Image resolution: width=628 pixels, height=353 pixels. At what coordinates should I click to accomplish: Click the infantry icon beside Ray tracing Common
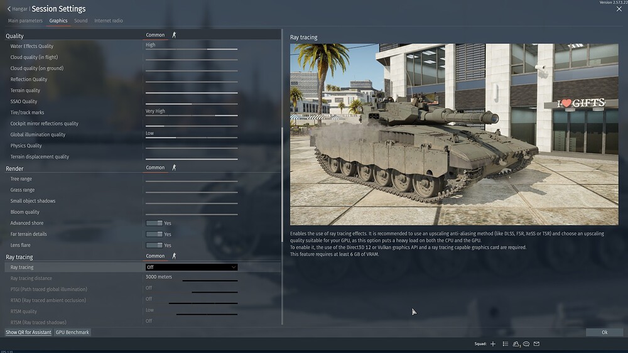(x=174, y=256)
